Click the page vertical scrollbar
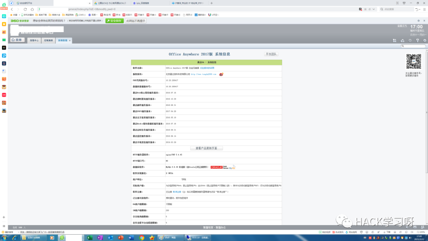The height and width of the screenshot is (241, 428). (x=427, y=112)
